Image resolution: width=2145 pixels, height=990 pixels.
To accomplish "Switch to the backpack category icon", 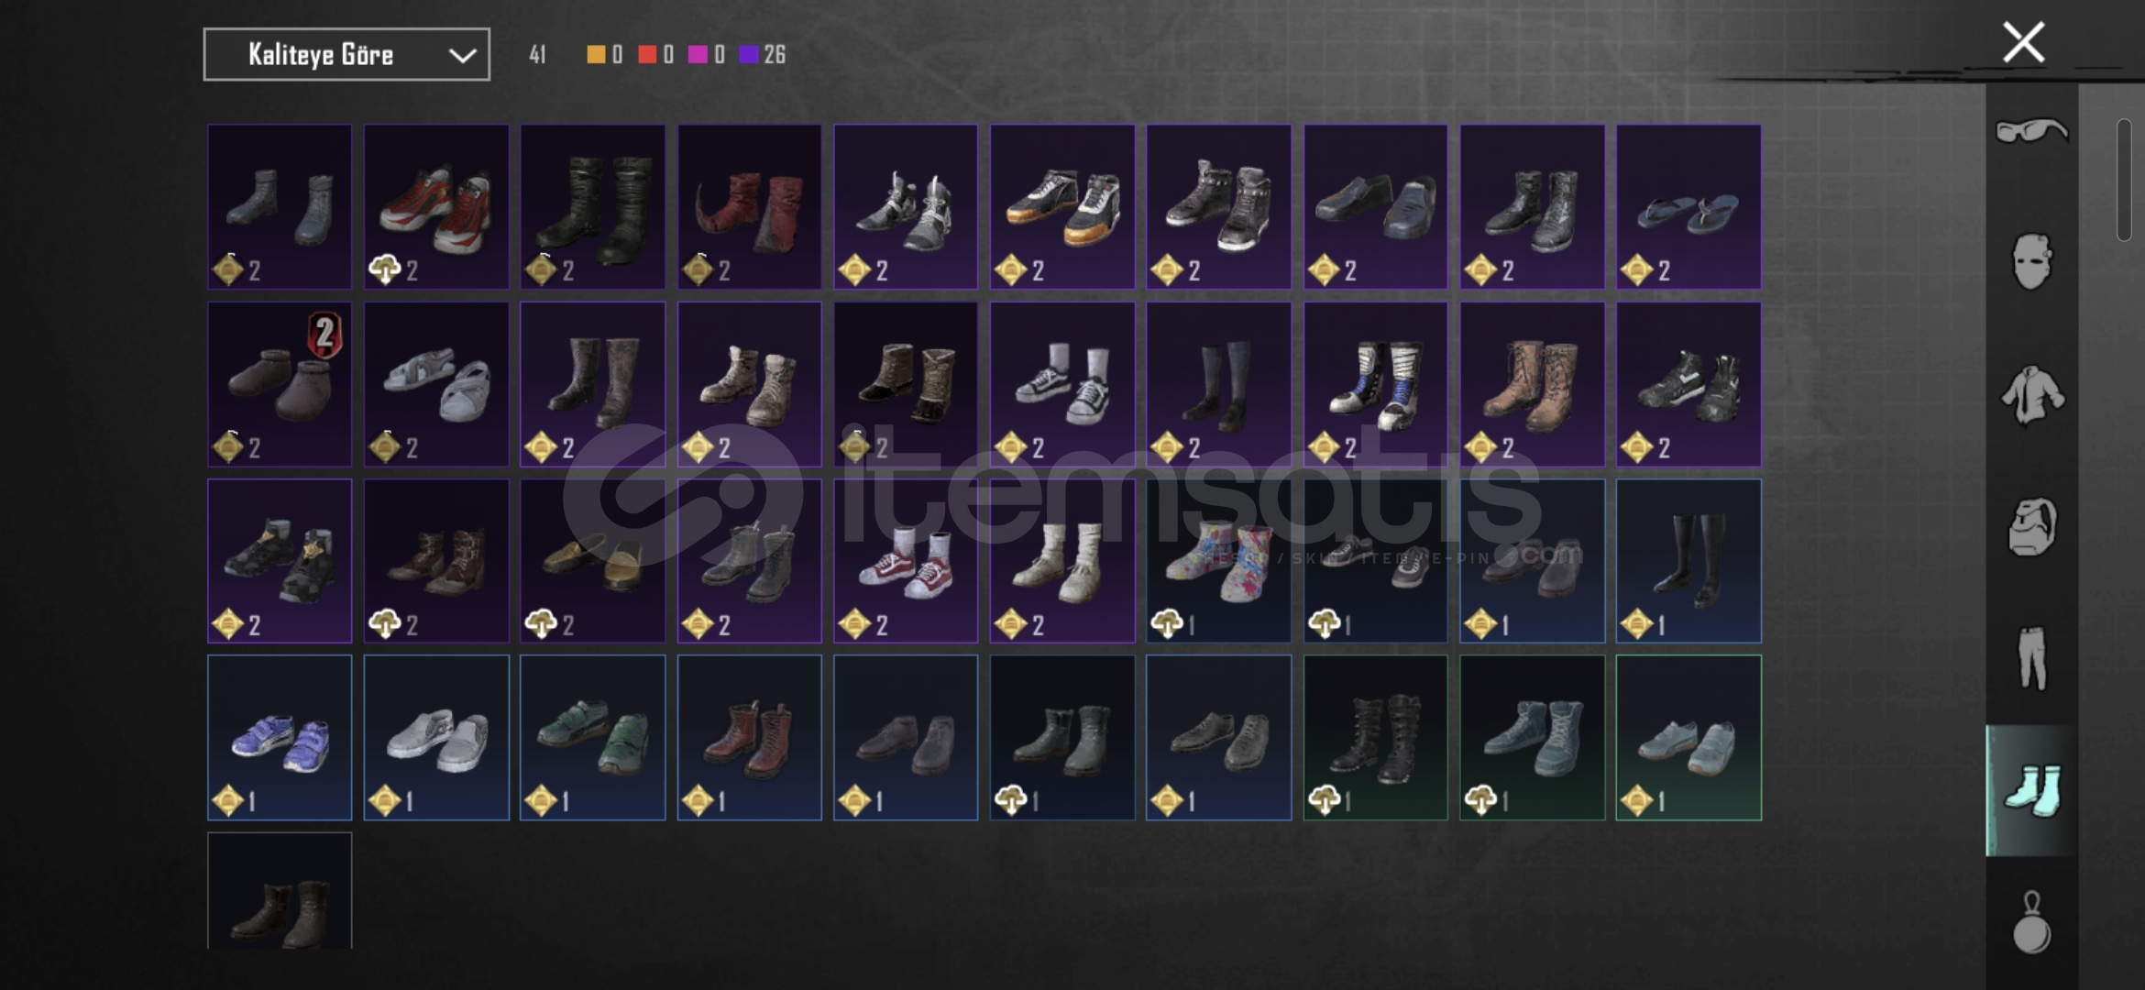I will pos(2031,527).
